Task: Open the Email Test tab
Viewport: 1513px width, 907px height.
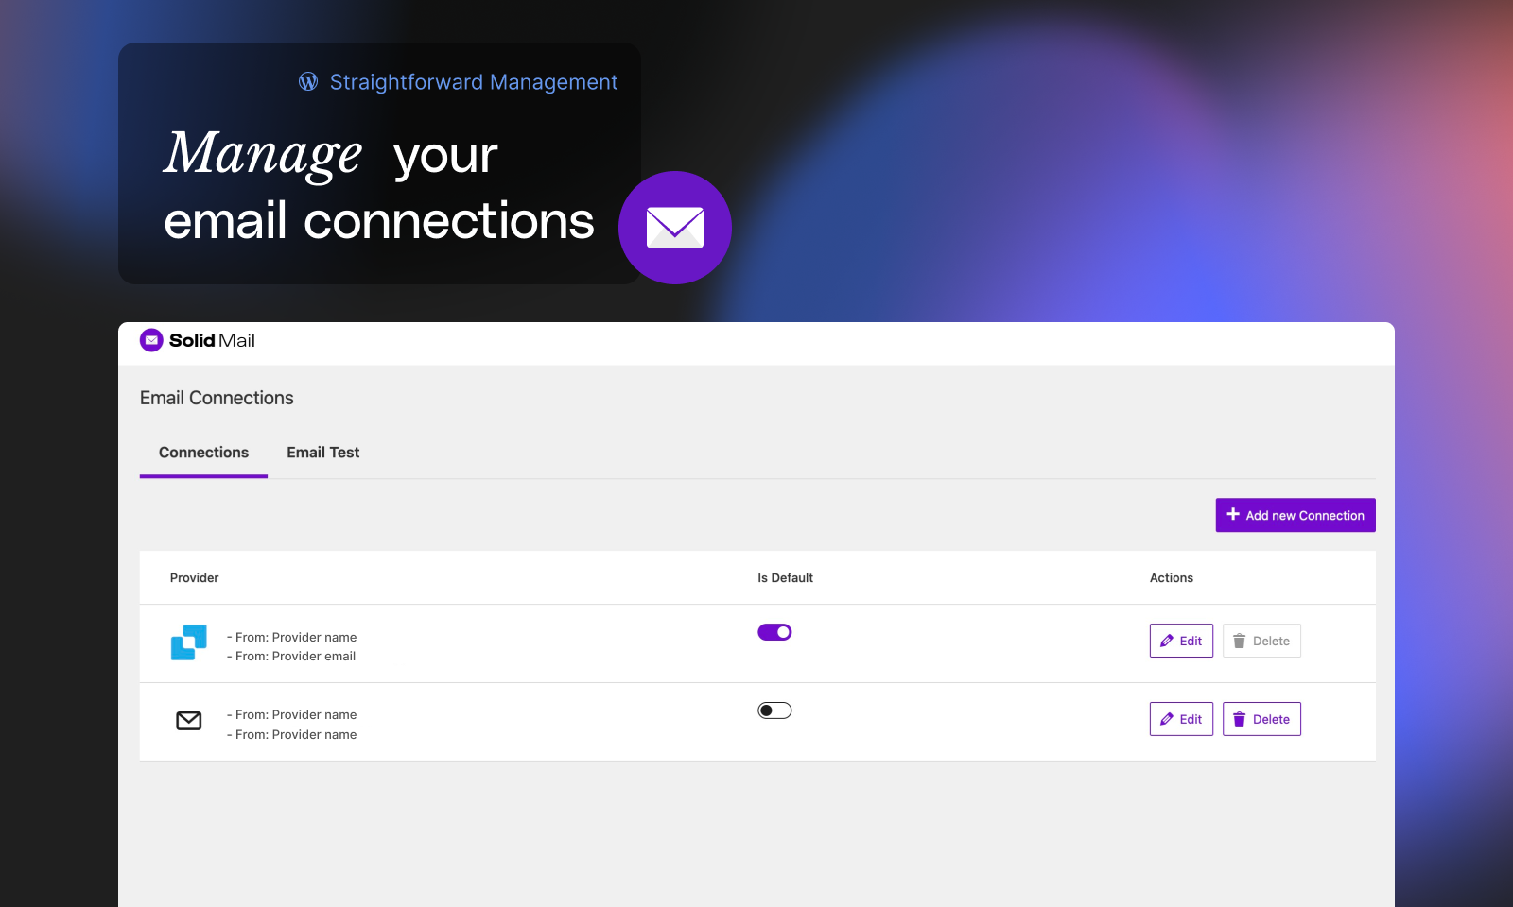Action: coord(322,453)
